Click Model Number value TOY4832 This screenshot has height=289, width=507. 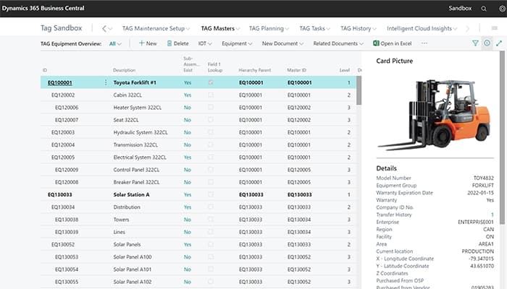[484, 178]
